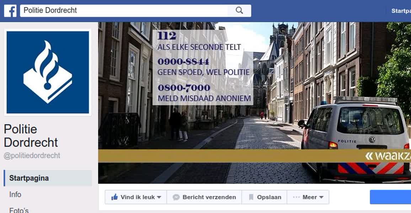Open the Info section in the sidebar
411x213 pixels.
pyautogui.click(x=15, y=195)
